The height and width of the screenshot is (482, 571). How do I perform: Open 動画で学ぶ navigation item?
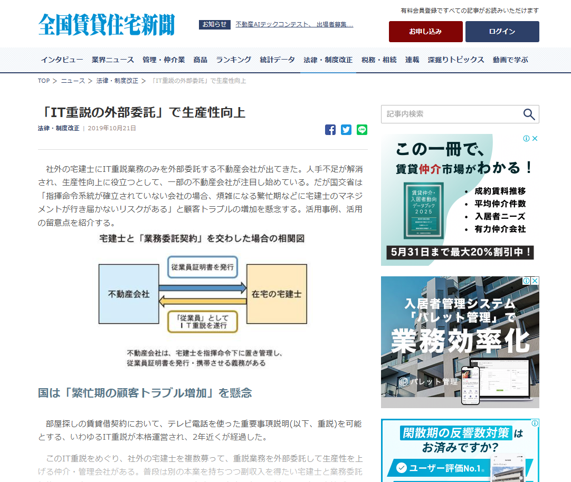(510, 60)
